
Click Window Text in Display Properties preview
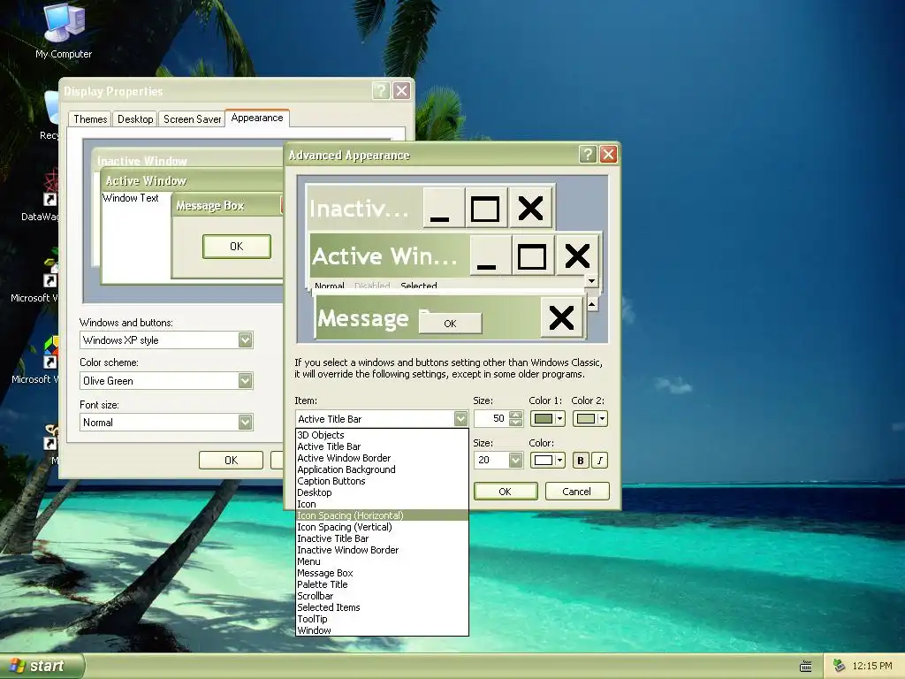coord(131,198)
